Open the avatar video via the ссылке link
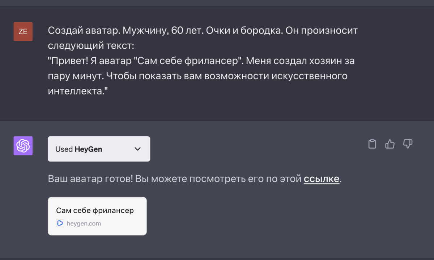This screenshot has width=434, height=260. point(321,178)
